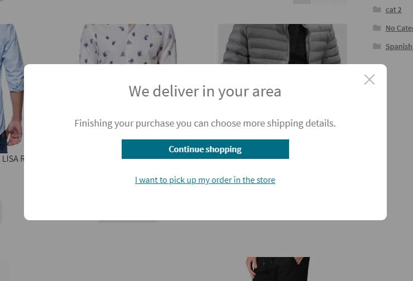Open the Spanish category link
This screenshot has width=413, height=281.
[x=399, y=47]
